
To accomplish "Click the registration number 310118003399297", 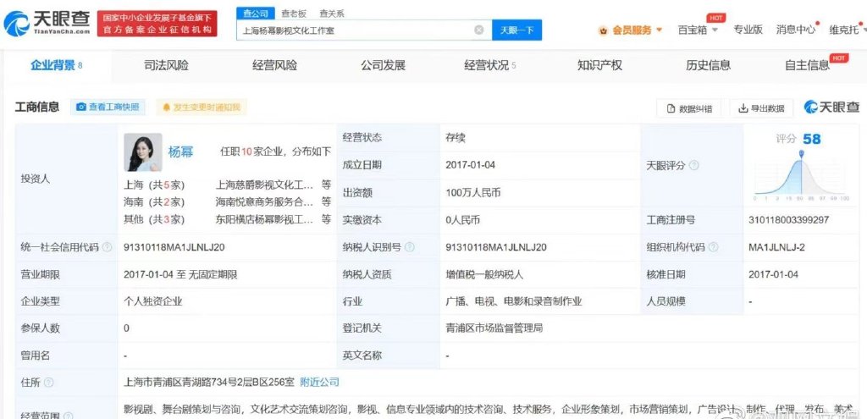I will pyautogui.click(x=789, y=219).
